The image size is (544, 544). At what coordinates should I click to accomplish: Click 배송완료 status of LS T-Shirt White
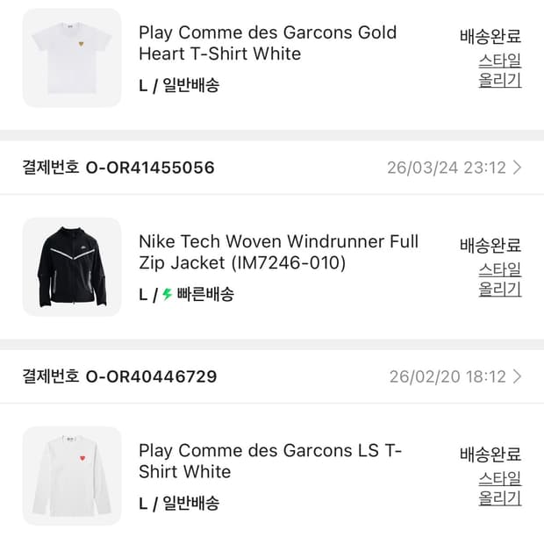[490, 454]
